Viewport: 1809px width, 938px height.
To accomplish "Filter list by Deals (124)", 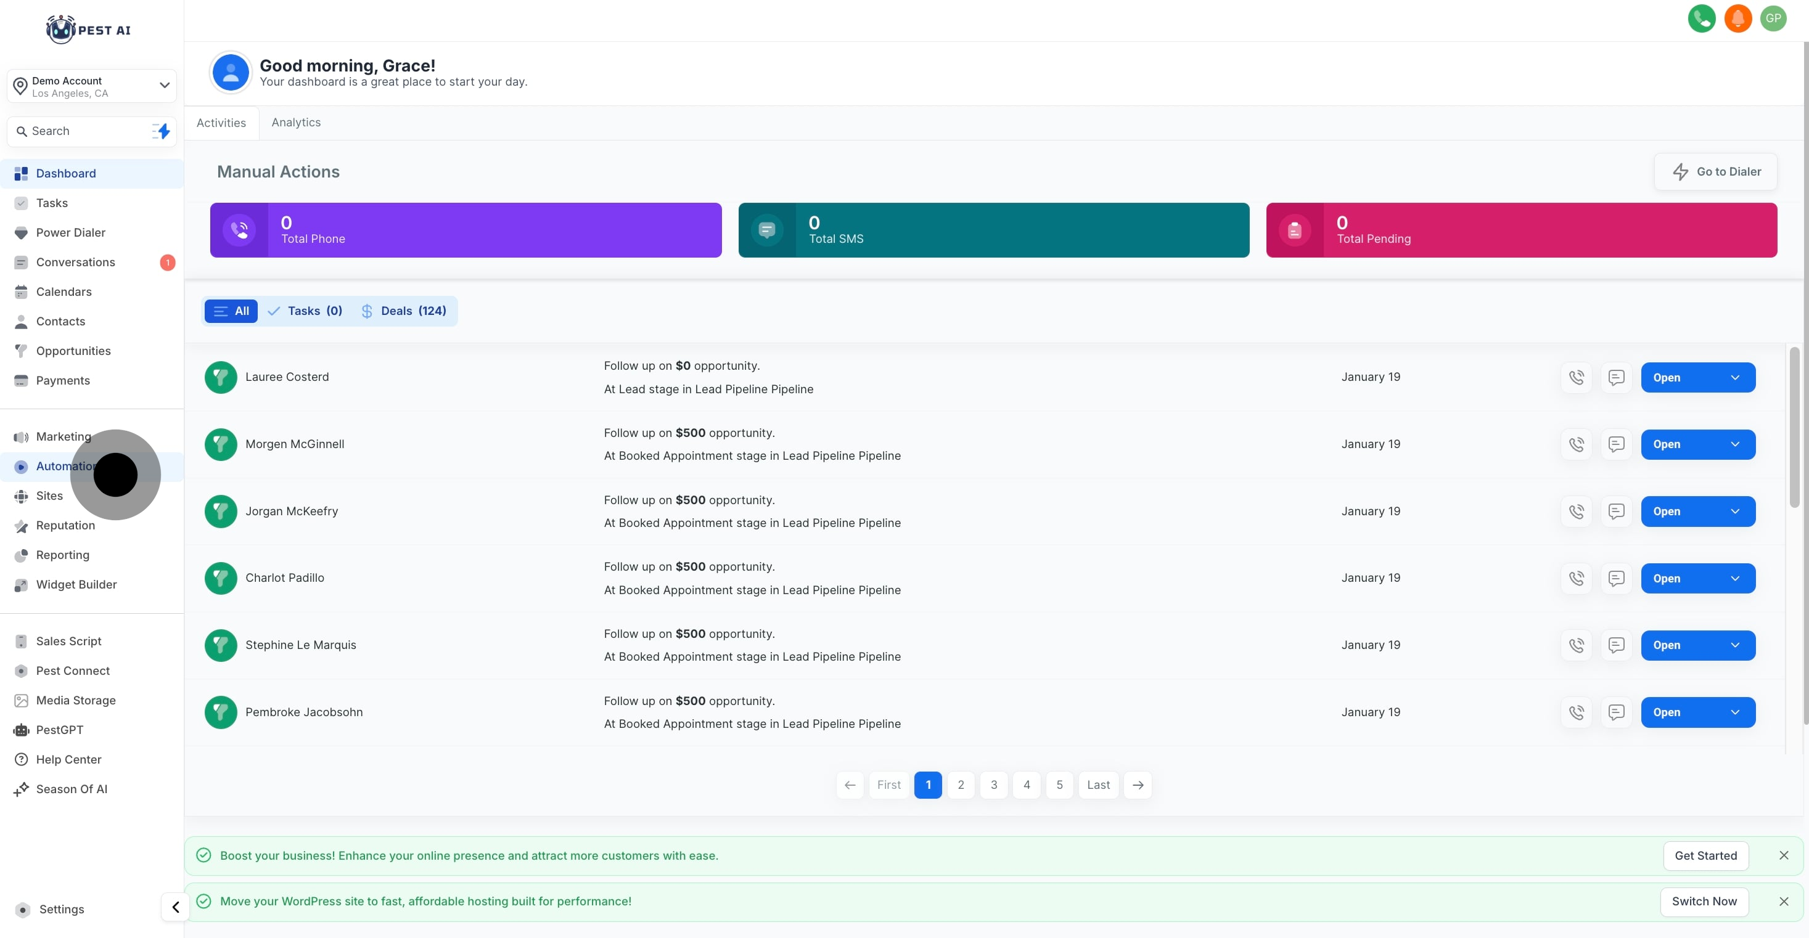I will coord(404,311).
